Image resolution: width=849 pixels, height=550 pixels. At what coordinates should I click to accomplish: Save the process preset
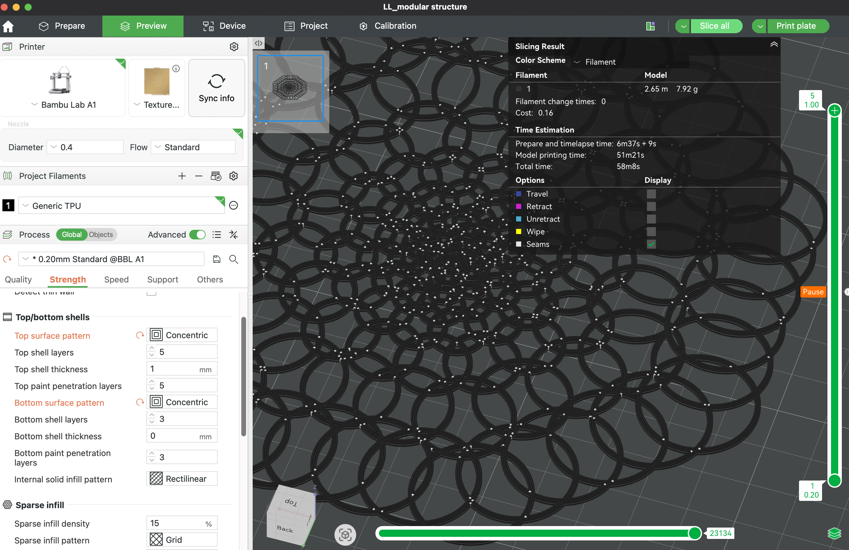point(216,259)
